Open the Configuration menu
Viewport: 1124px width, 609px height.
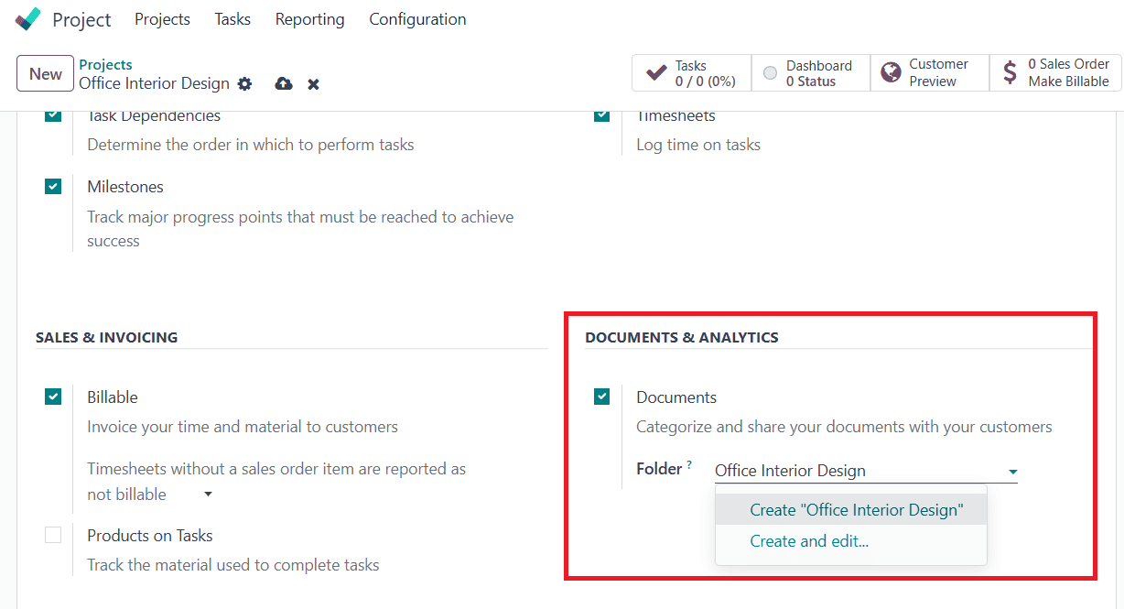click(x=417, y=19)
